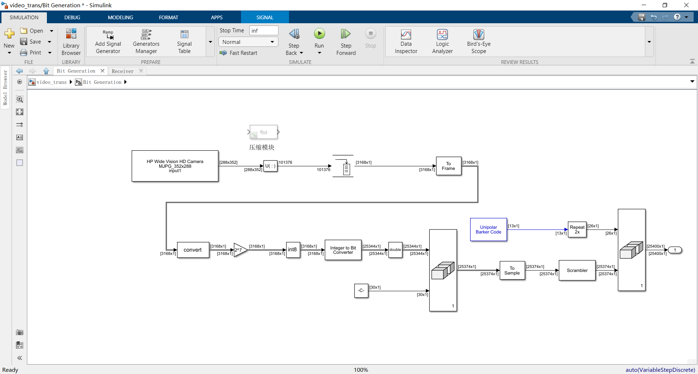The width and height of the screenshot is (698, 374).
Task: Select the zoom tool in the left palette
Action: (20, 99)
